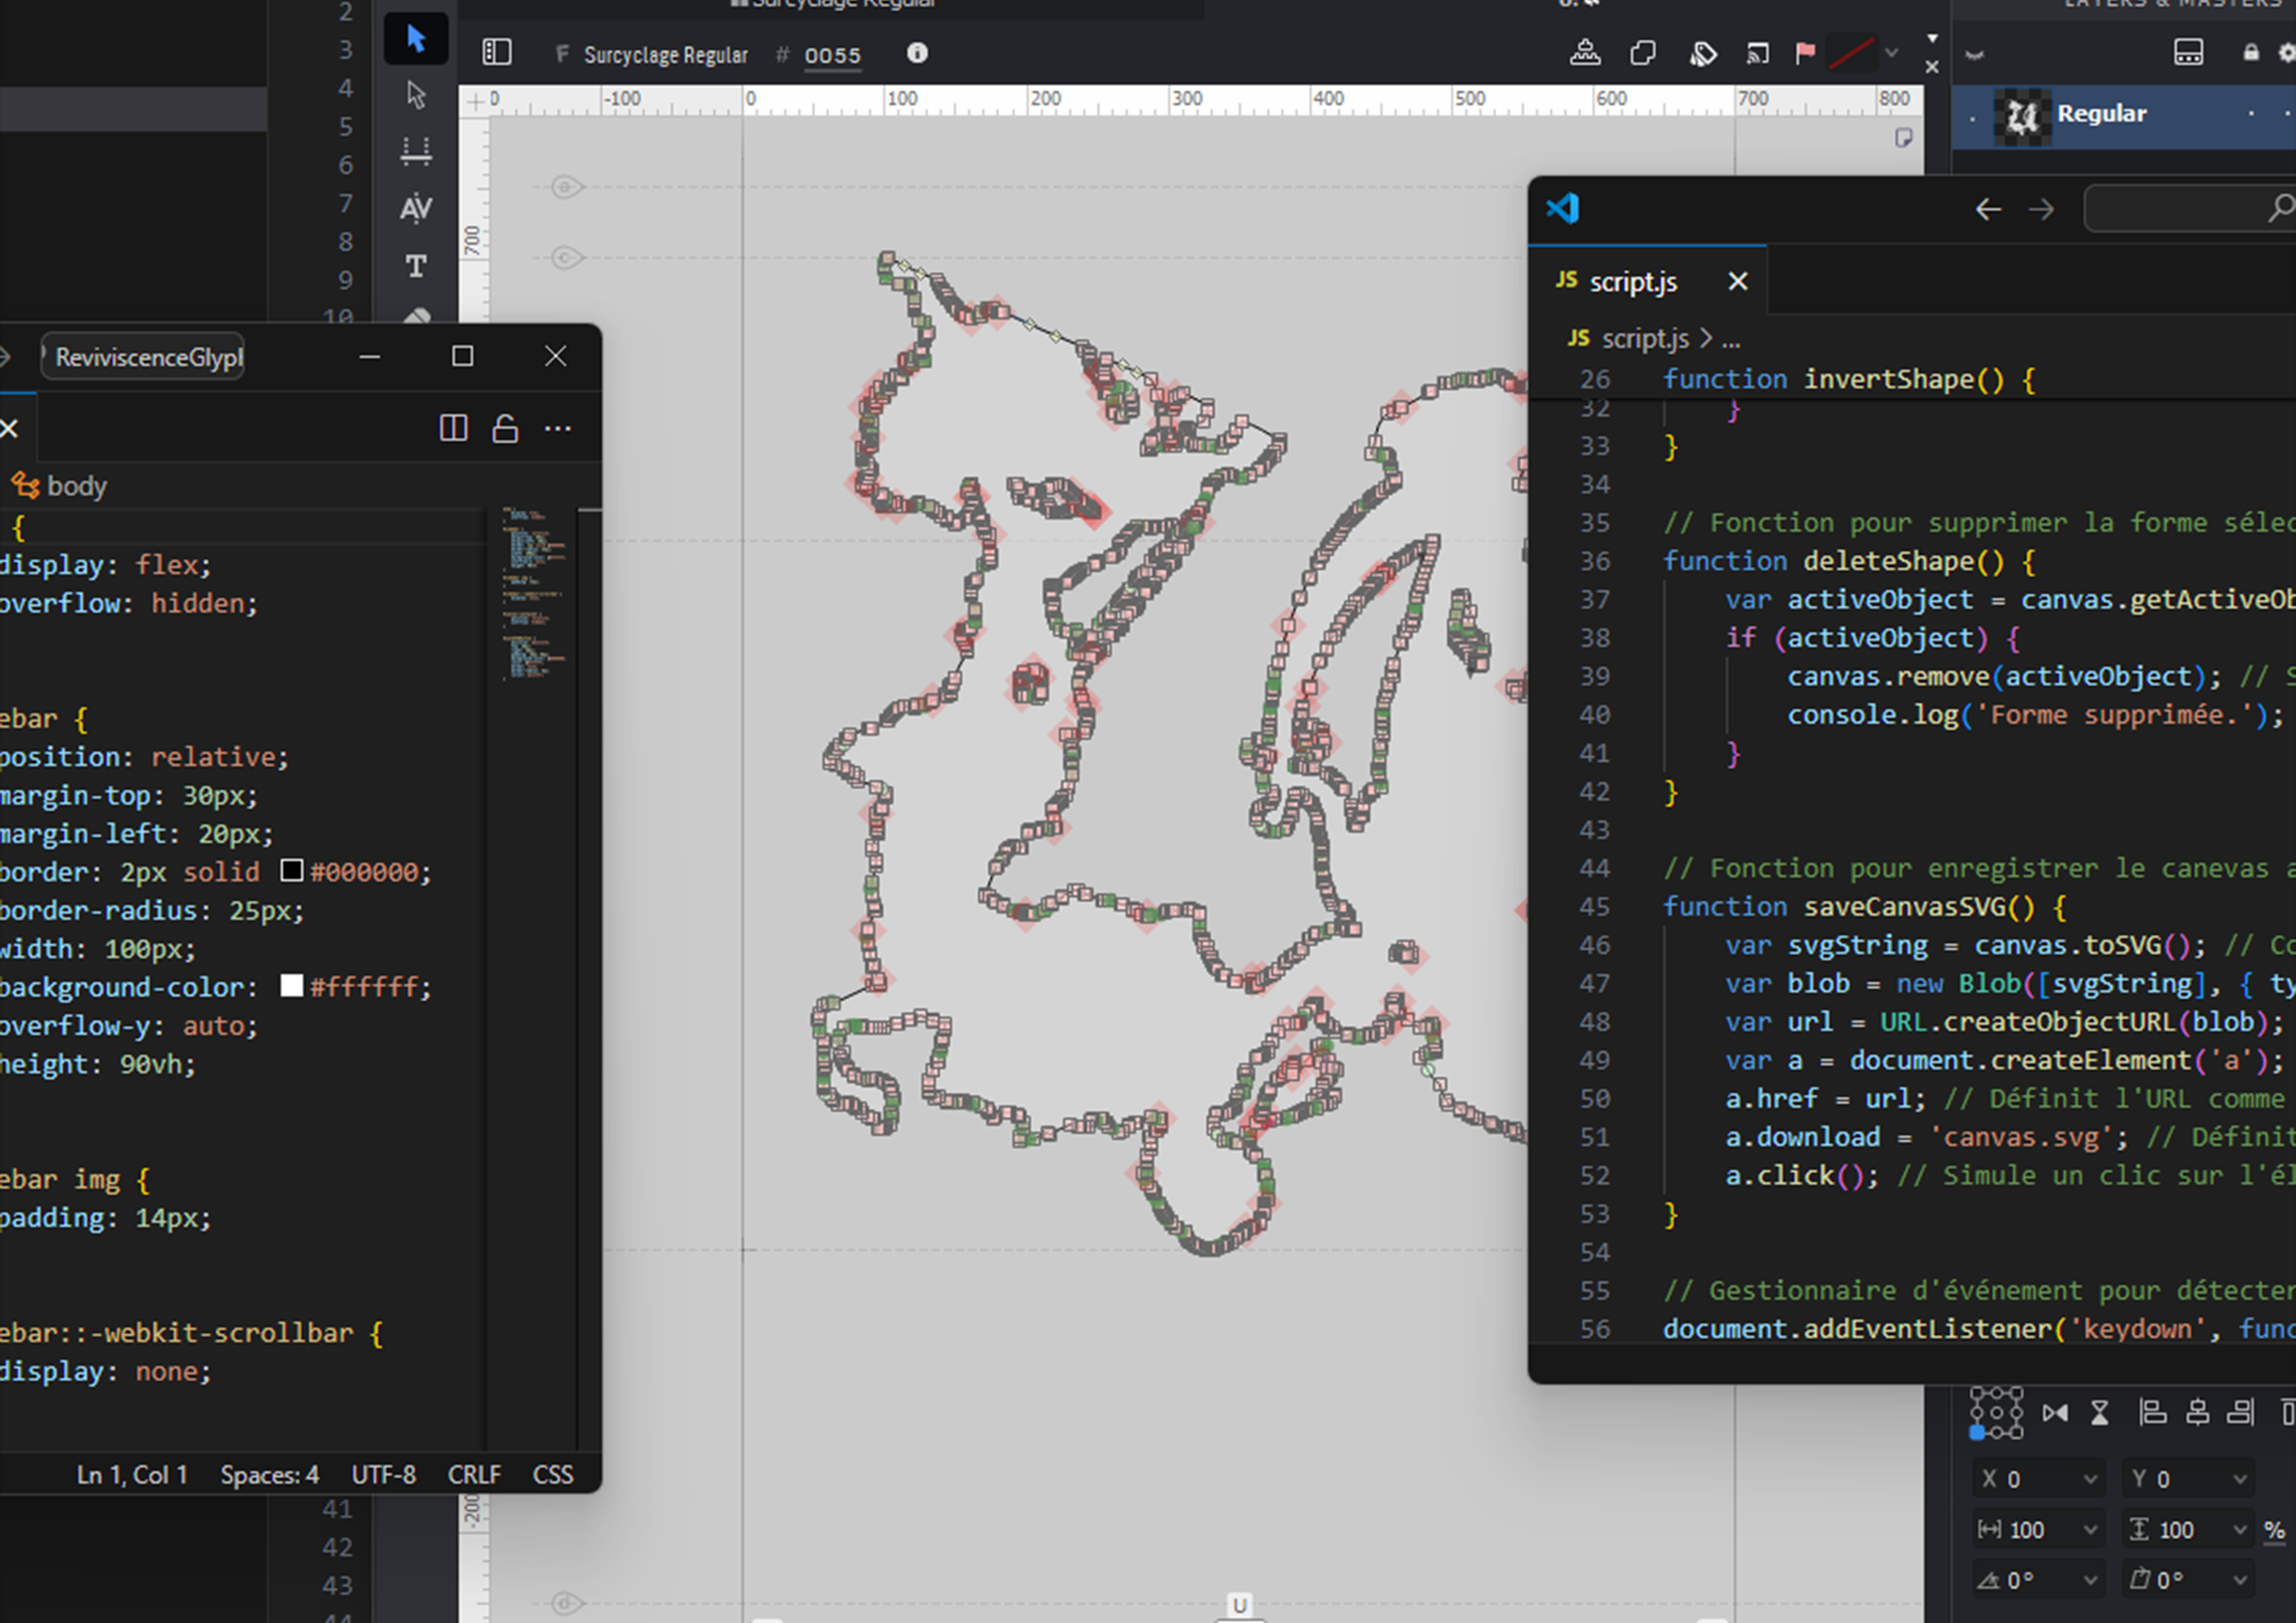This screenshot has width=2296, height=1623.
Task: Flip vertically using the hourglass-shaped icon
Action: [x=2100, y=1413]
